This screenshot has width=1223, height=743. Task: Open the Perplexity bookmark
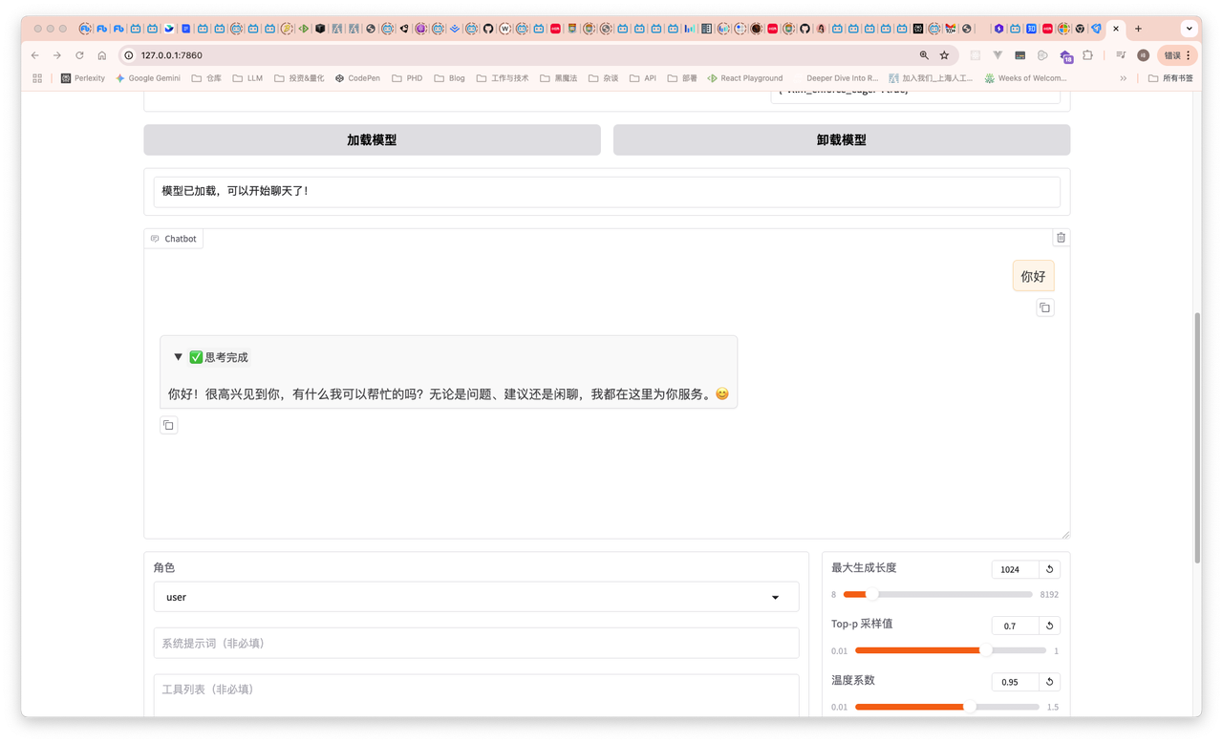pyautogui.click(x=82, y=78)
